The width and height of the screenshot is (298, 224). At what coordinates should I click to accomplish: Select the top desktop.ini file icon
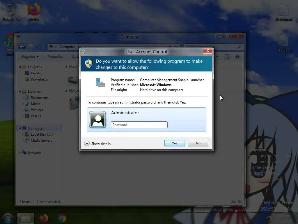(x=284, y=12)
